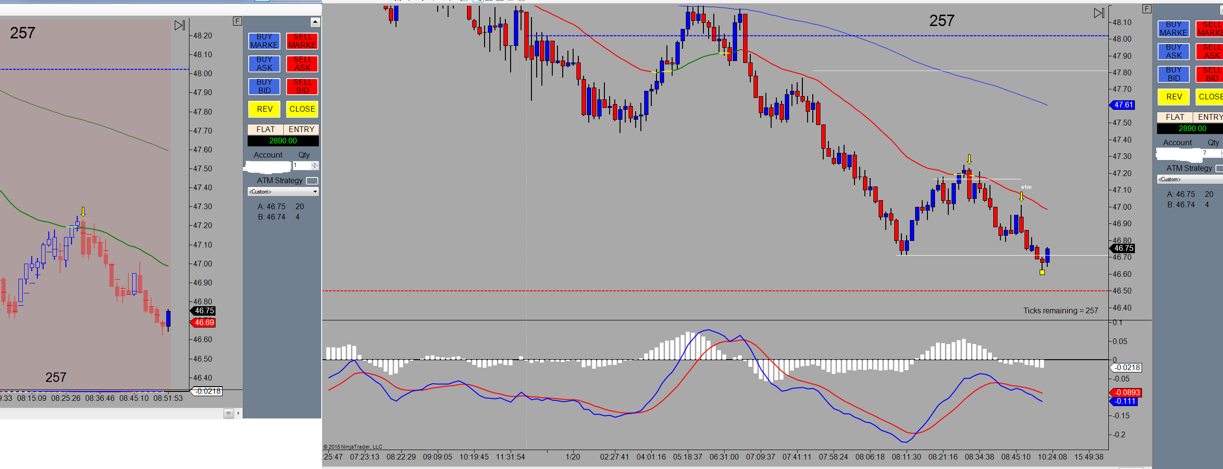This screenshot has width=1223, height=469.
Task: Open <Custom> ATM dropdown in left panel
Action: pyautogui.click(x=283, y=192)
